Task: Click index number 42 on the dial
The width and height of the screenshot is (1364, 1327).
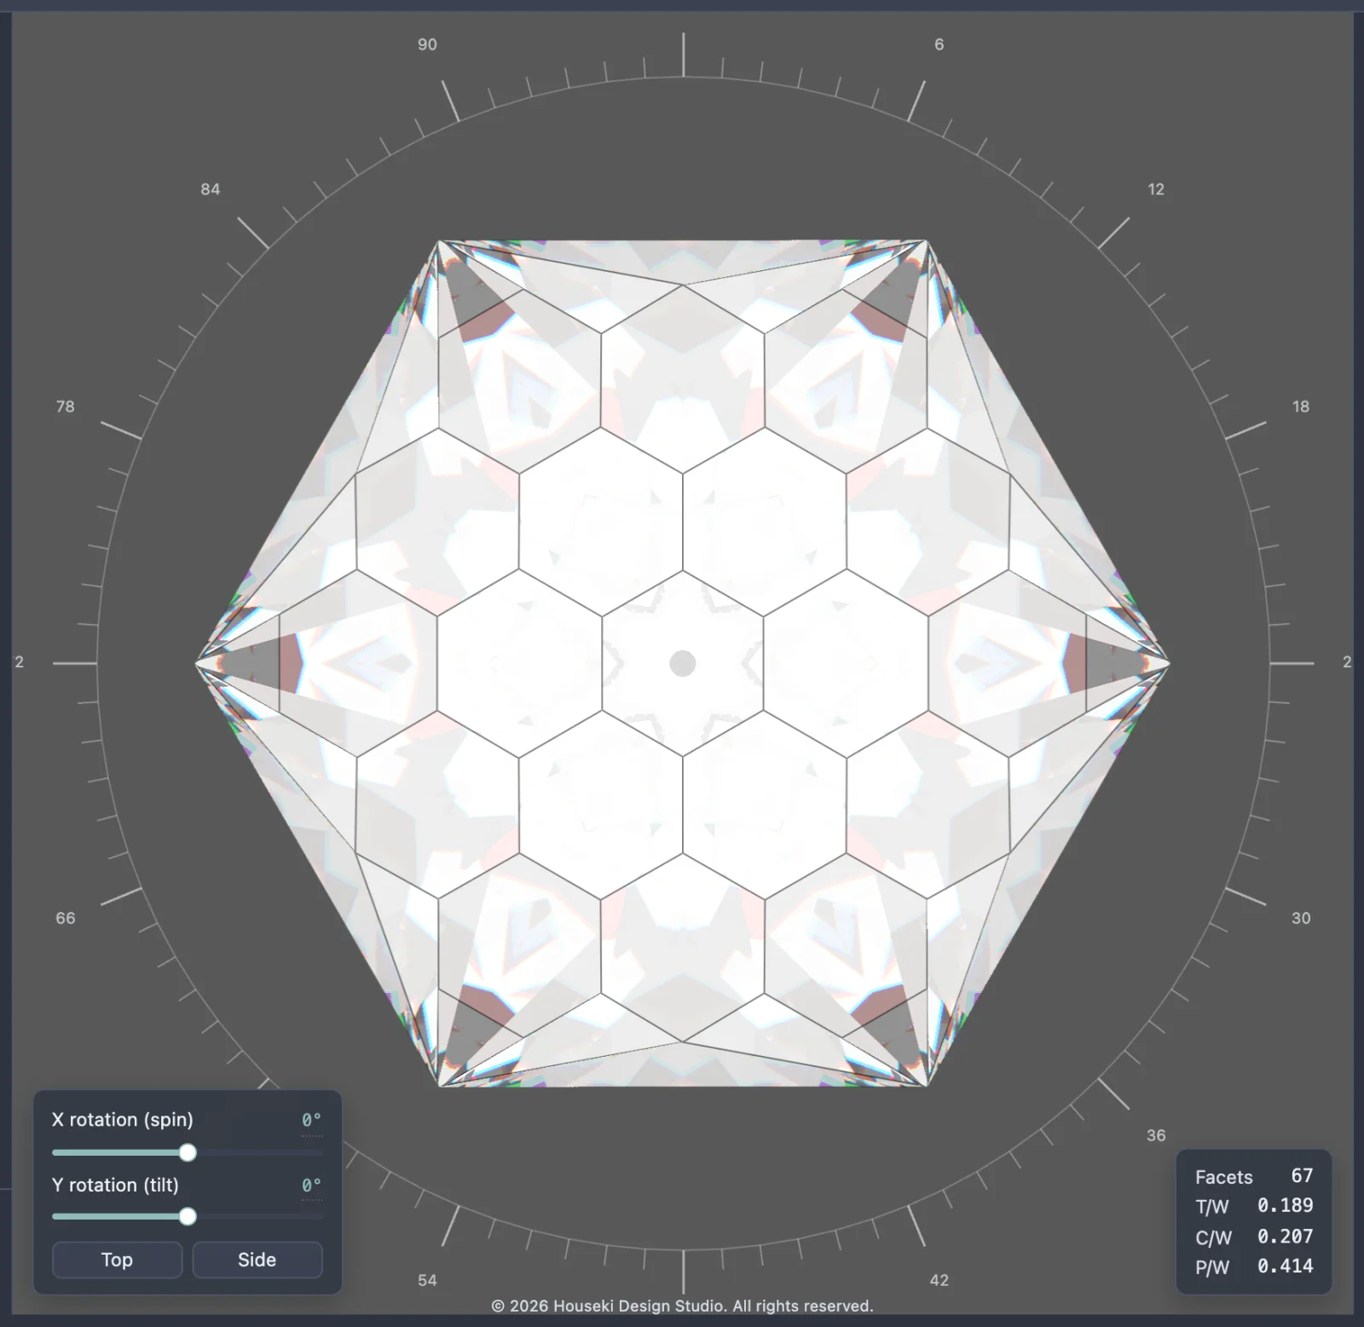Action: point(939,1280)
